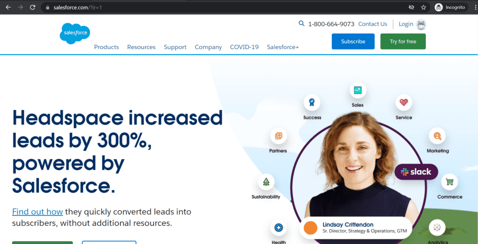Viewport: 478px width, 244px height.
Task: Reload the page with refresh icon
Action: (33, 7)
